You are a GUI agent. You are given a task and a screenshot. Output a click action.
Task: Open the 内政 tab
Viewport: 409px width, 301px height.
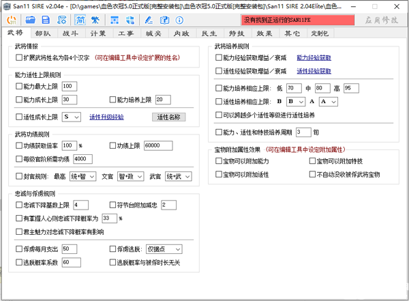181,33
